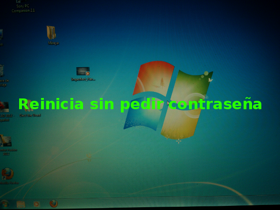
Task: Click the "Imperfect_Har..." file name label
Action: pos(83,79)
